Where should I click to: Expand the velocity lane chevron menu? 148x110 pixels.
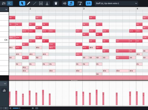click(x=5, y=84)
